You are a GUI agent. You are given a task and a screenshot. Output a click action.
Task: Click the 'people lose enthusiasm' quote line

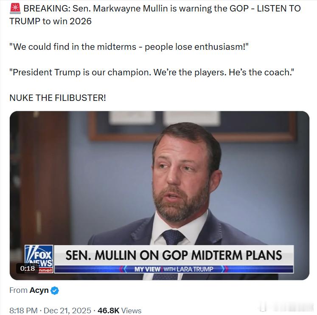tap(129, 46)
